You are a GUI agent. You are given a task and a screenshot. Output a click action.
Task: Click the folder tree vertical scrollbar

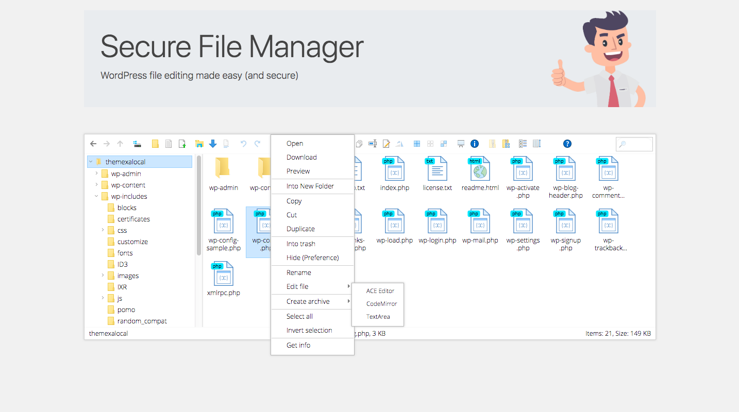[x=199, y=206]
